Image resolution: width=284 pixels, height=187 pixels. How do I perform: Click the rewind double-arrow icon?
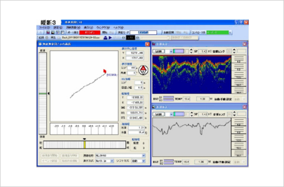(123, 38)
